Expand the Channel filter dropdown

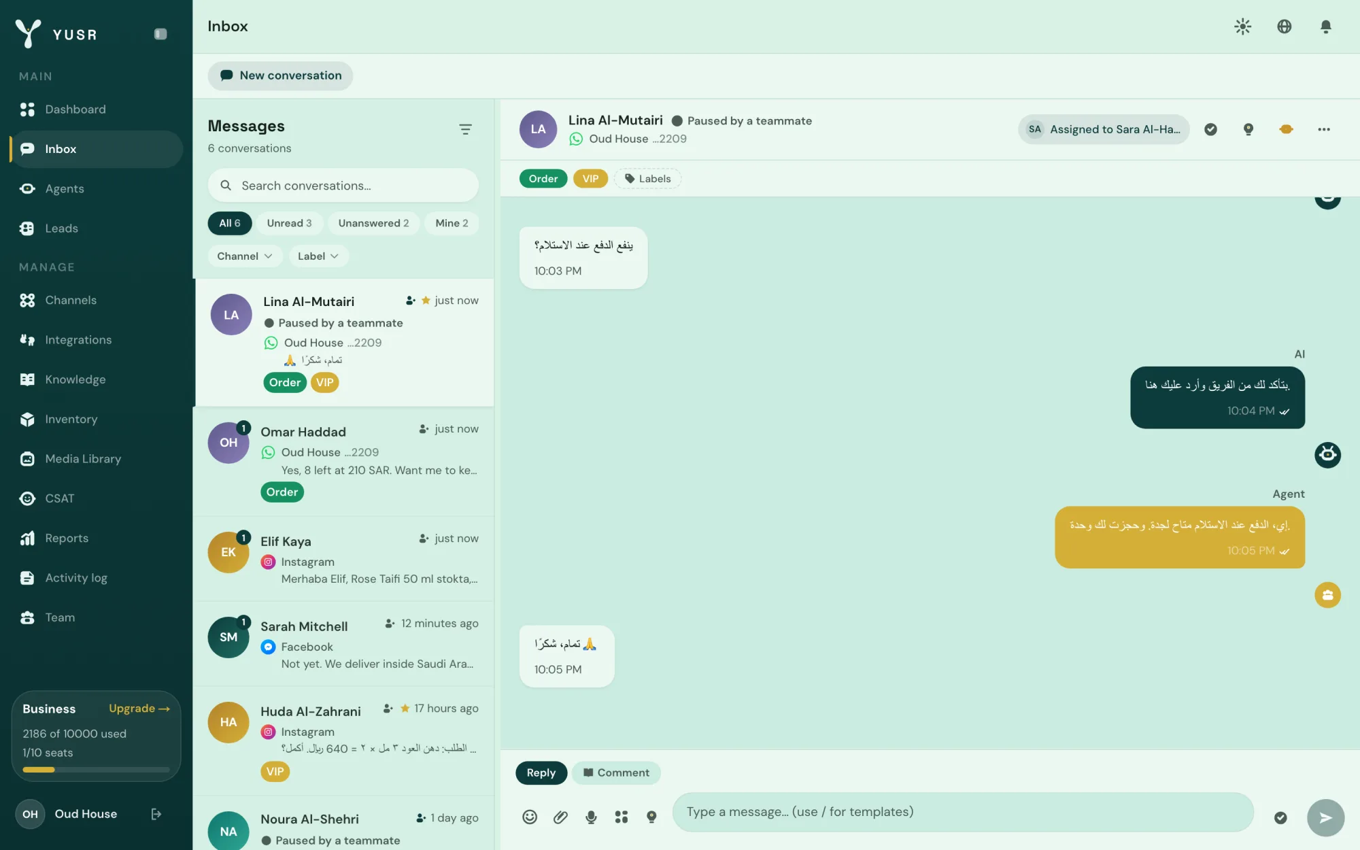245,256
